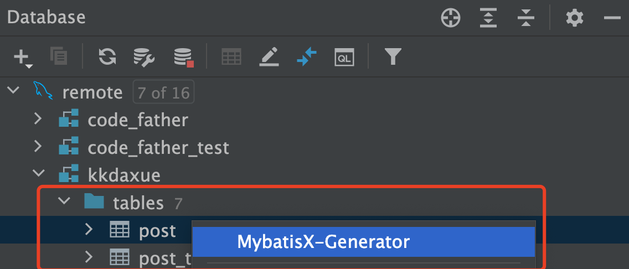
Task: Expand the code_father schema
Action: pyautogui.click(x=38, y=119)
